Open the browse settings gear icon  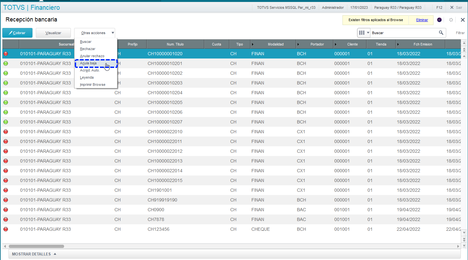click(451, 20)
